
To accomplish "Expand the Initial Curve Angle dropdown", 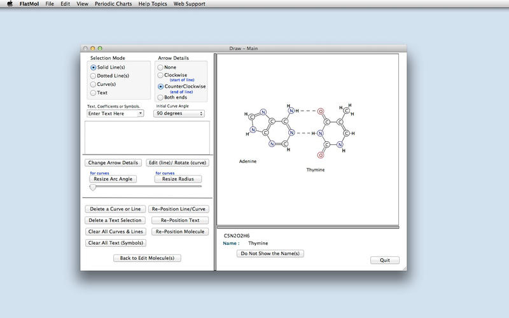I will click(179, 113).
